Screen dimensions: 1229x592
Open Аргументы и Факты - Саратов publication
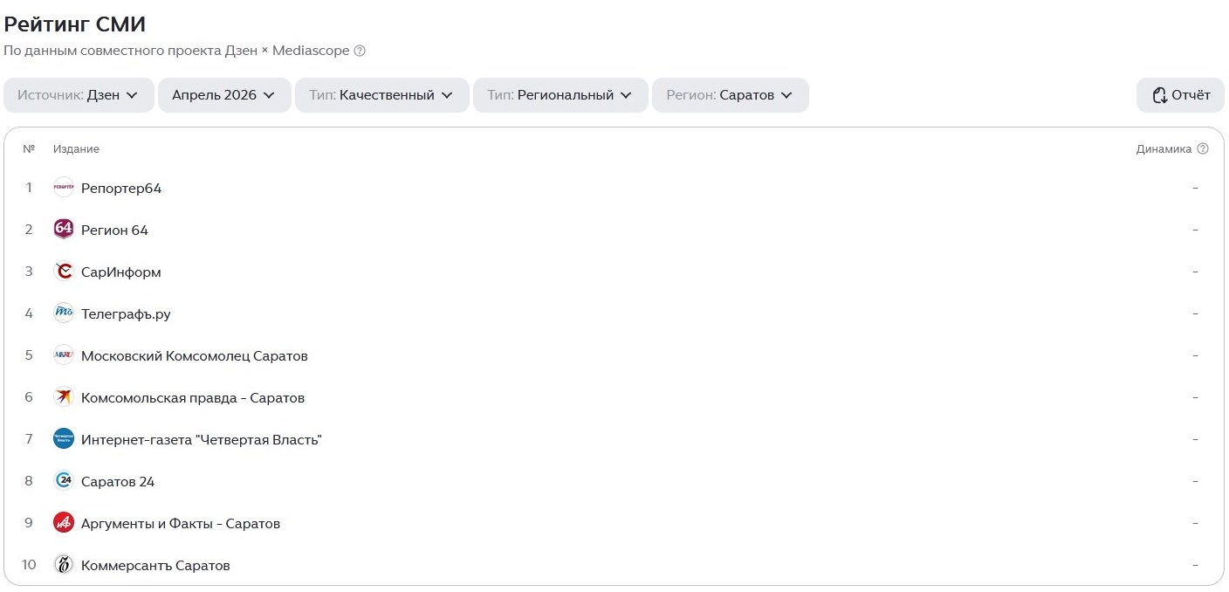[181, 524]
